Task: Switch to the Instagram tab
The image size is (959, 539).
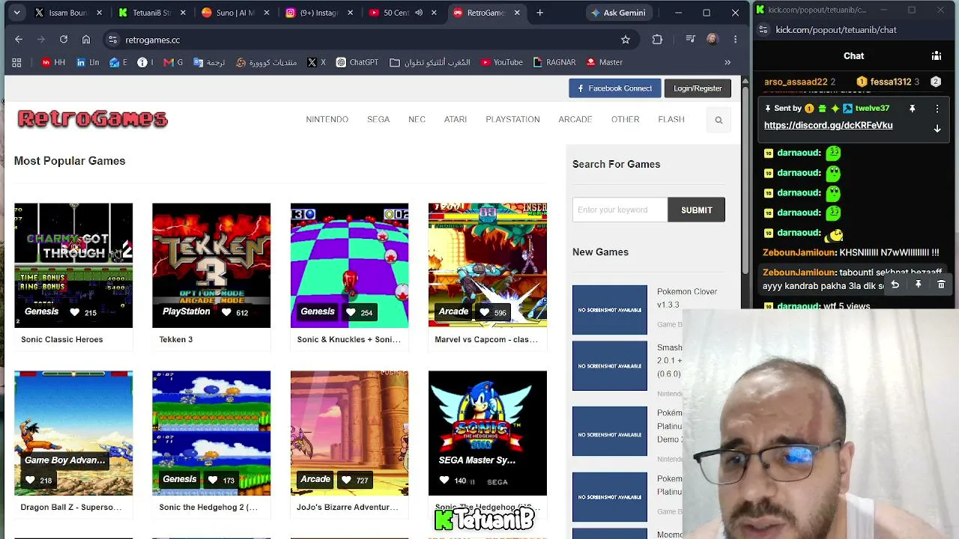Action: tap(319, 13)
